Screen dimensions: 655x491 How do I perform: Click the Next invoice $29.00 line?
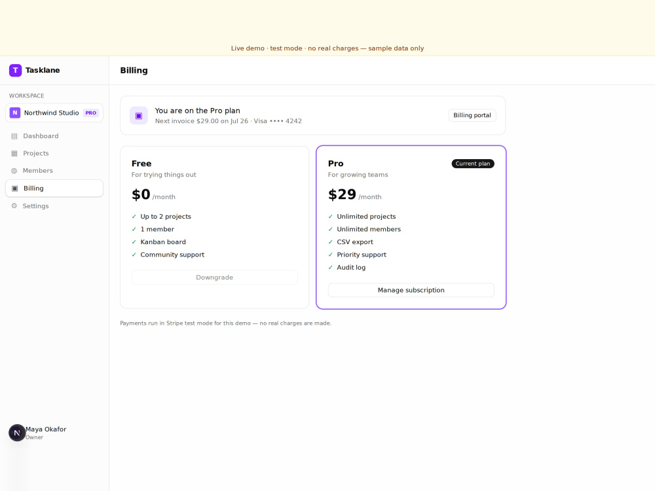228,121
